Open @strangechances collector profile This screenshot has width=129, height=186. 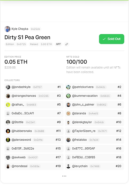point(34,96)
